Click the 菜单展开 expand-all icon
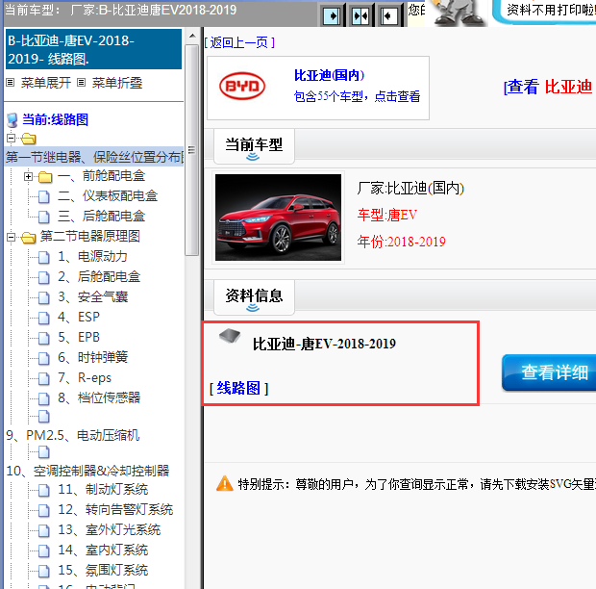Viewport: 596px width, 589px height. (11, 82)
